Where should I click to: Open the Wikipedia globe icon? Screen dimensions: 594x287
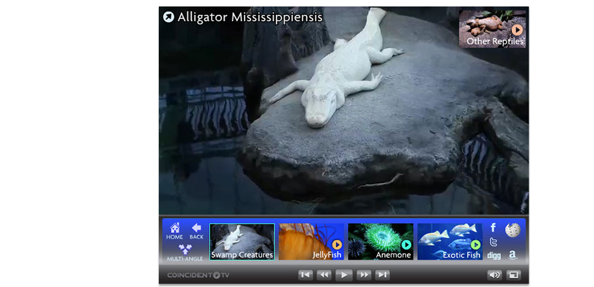(513, 230)
